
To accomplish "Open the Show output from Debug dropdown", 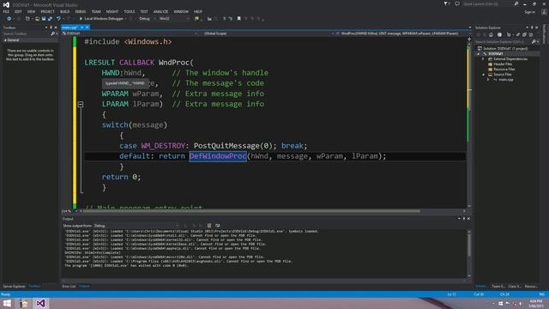I will 136,226.
